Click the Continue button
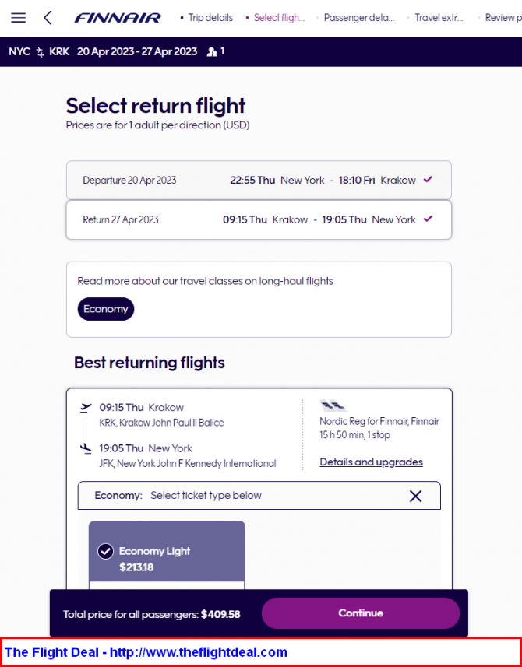 [x=361, y=613]
